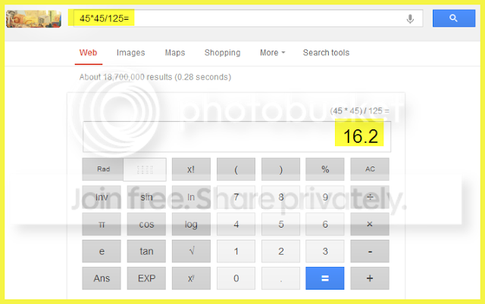This screenshot has height=304, width=485.
Task: Click the log function key
Action: [191, 224]
